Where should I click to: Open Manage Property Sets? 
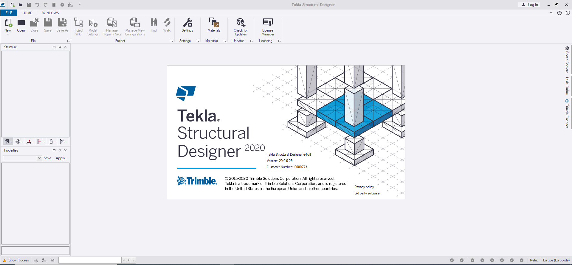coord(112,27)
